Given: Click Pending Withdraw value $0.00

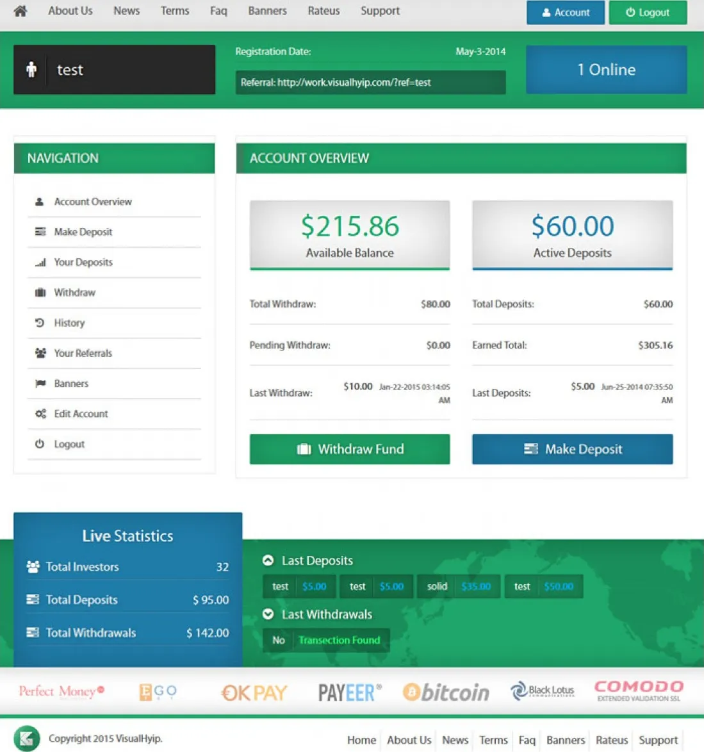Looking at the screenshot, I should [x=438, y=345].
